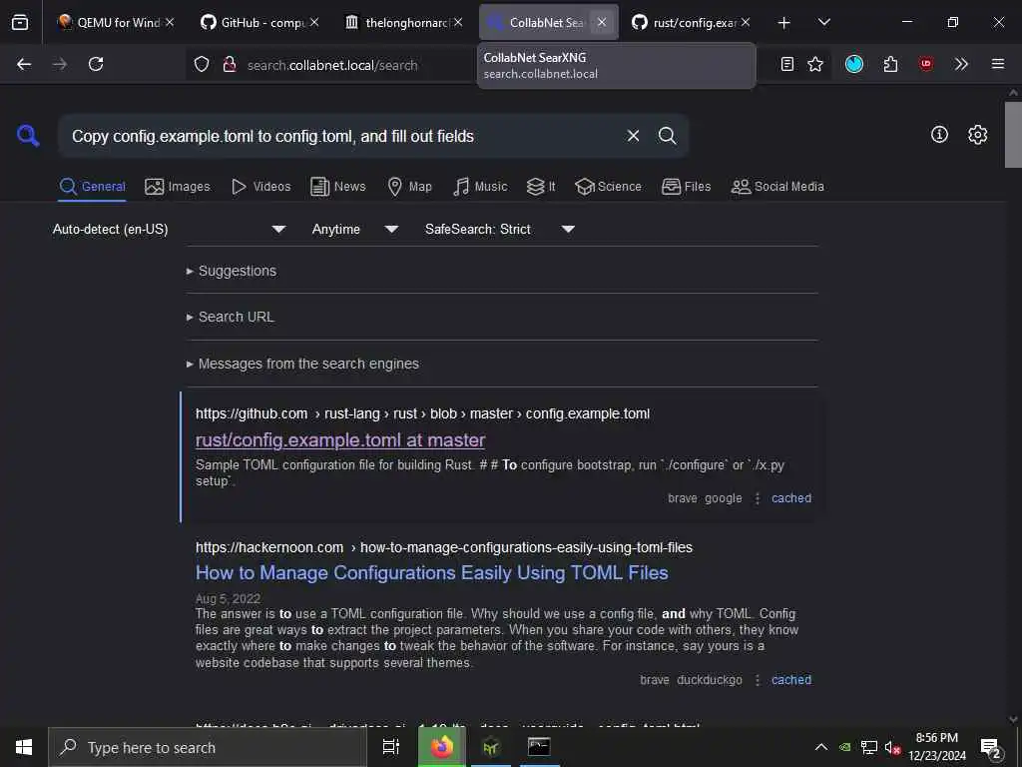The height and width of the screenshot is (767, 1022).
Task: Expand the Search URL section
Action: pyautogui.click(x=231, y=317)
